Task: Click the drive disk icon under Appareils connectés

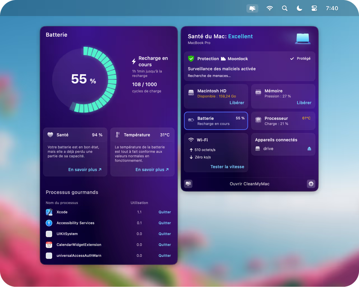Action: click(x=258, y=149)
